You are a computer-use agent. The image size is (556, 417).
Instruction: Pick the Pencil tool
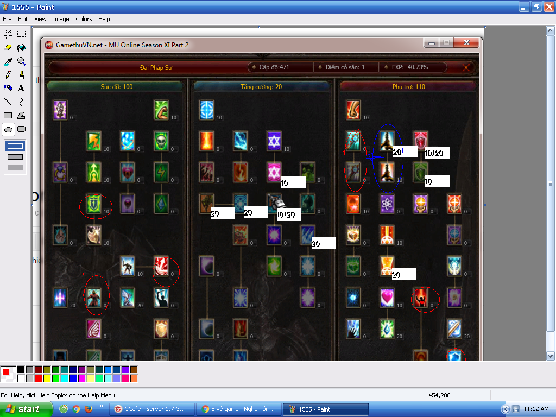[8, 75]
